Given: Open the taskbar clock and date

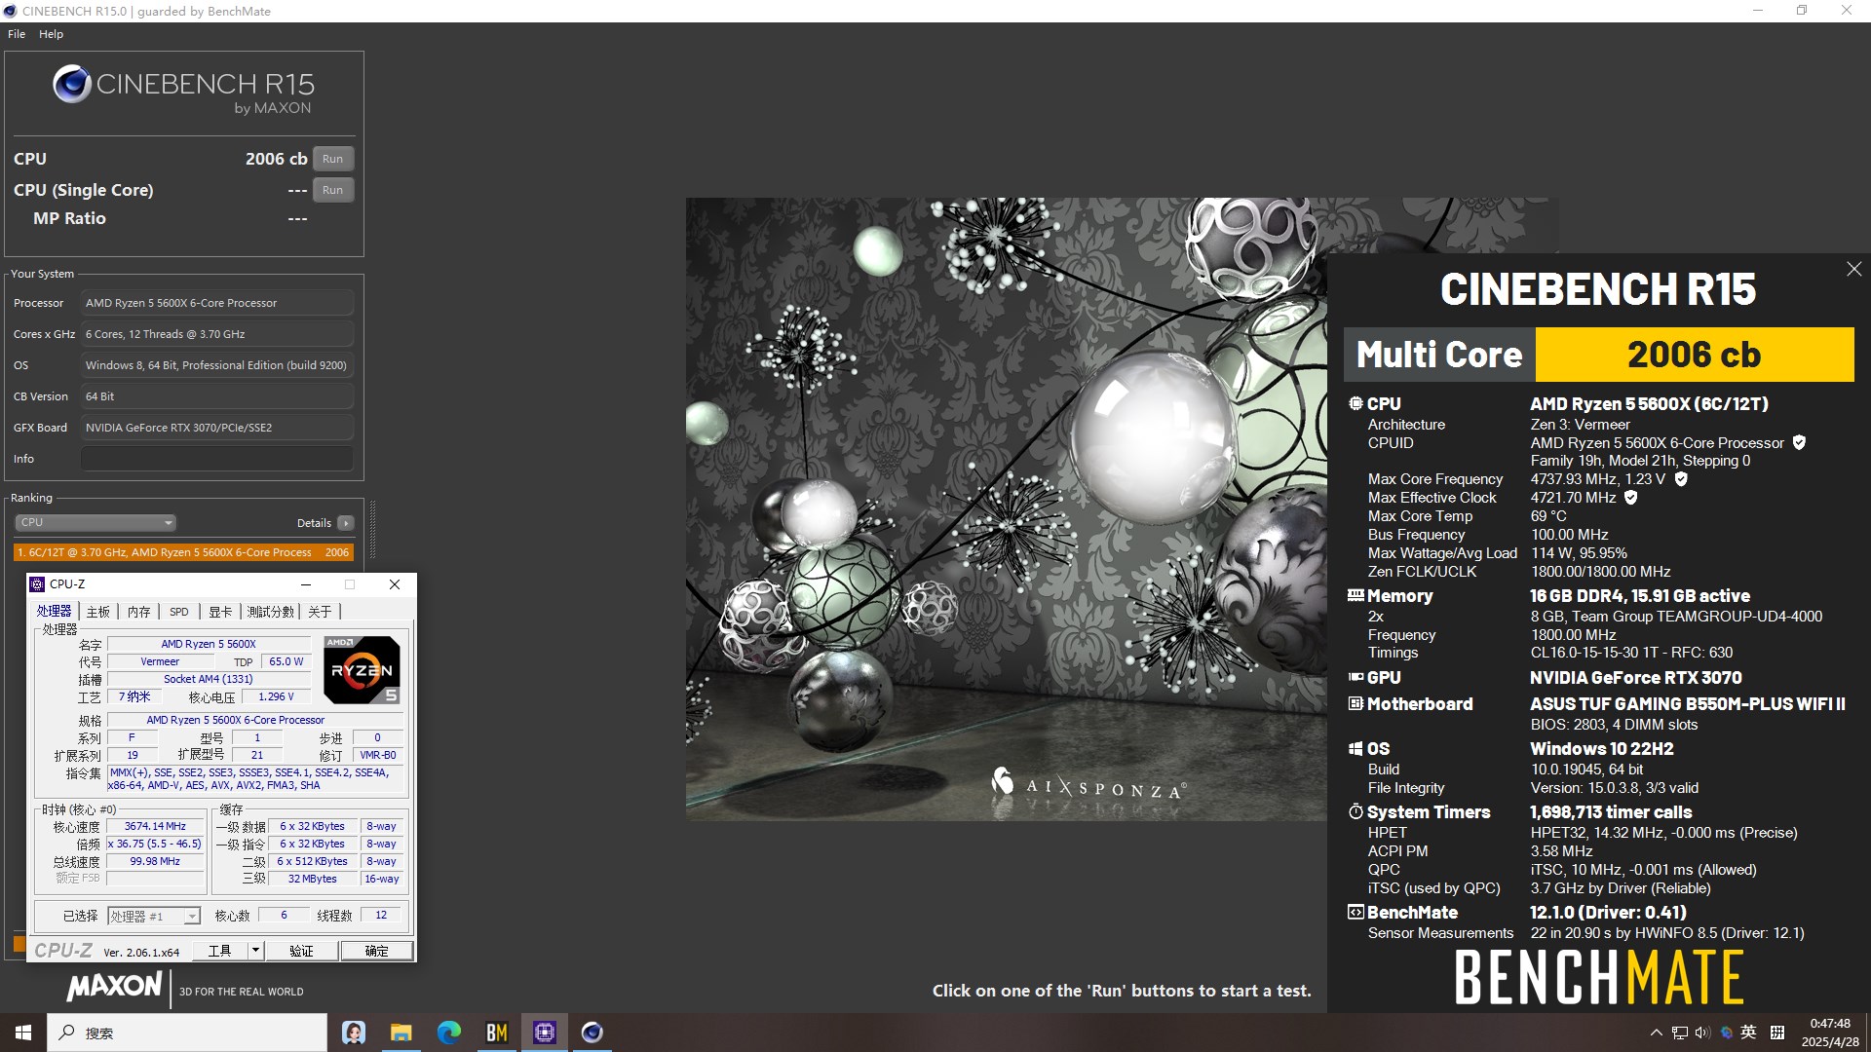Looking at the screenshot, I should [x=1829, y=1033].
